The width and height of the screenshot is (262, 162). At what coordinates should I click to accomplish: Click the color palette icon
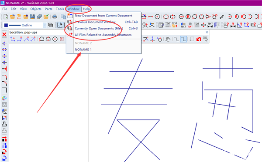(x=4, y=98)
